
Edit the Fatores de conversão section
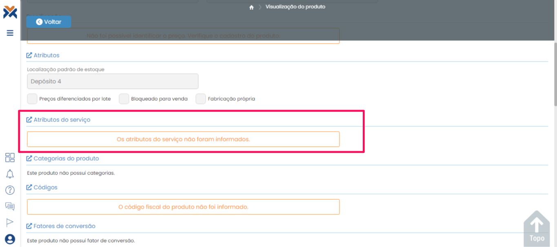61,226
